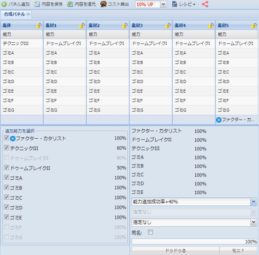Toggle the lock icon on 素体 column
Viewport: 259px width, 255px height.
coord(39,26)
